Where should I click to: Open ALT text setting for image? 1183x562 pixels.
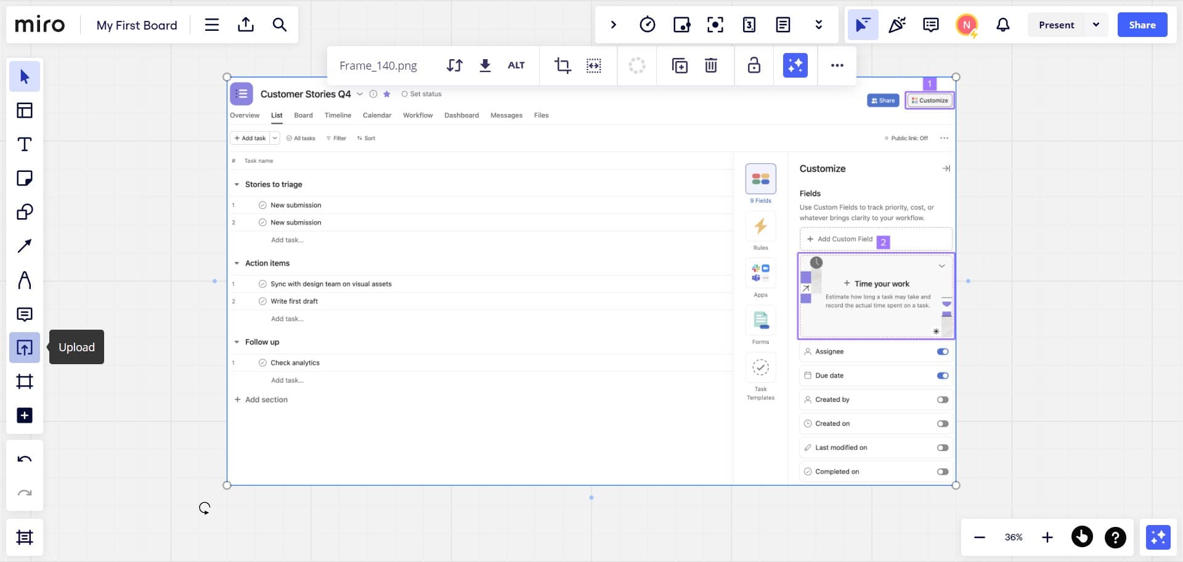pos(516,65)
